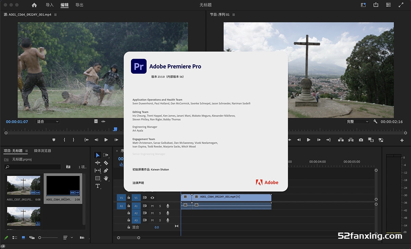The image size is (411, 249).
Task: Switch to the 导入 workspace tab
Action: point(50,5)
